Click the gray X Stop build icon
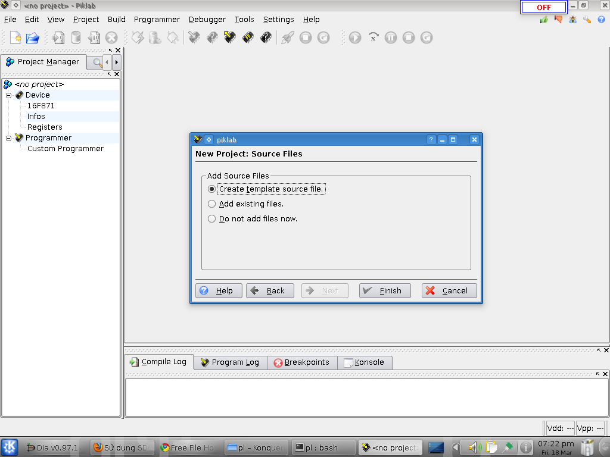 [x=111, y=37]
